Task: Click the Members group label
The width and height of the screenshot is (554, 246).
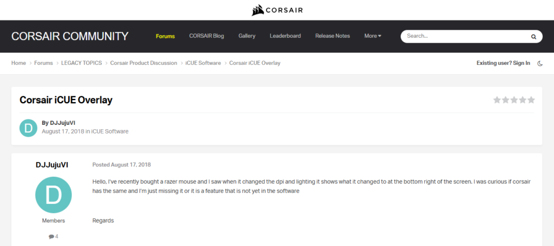Action: 54,221
